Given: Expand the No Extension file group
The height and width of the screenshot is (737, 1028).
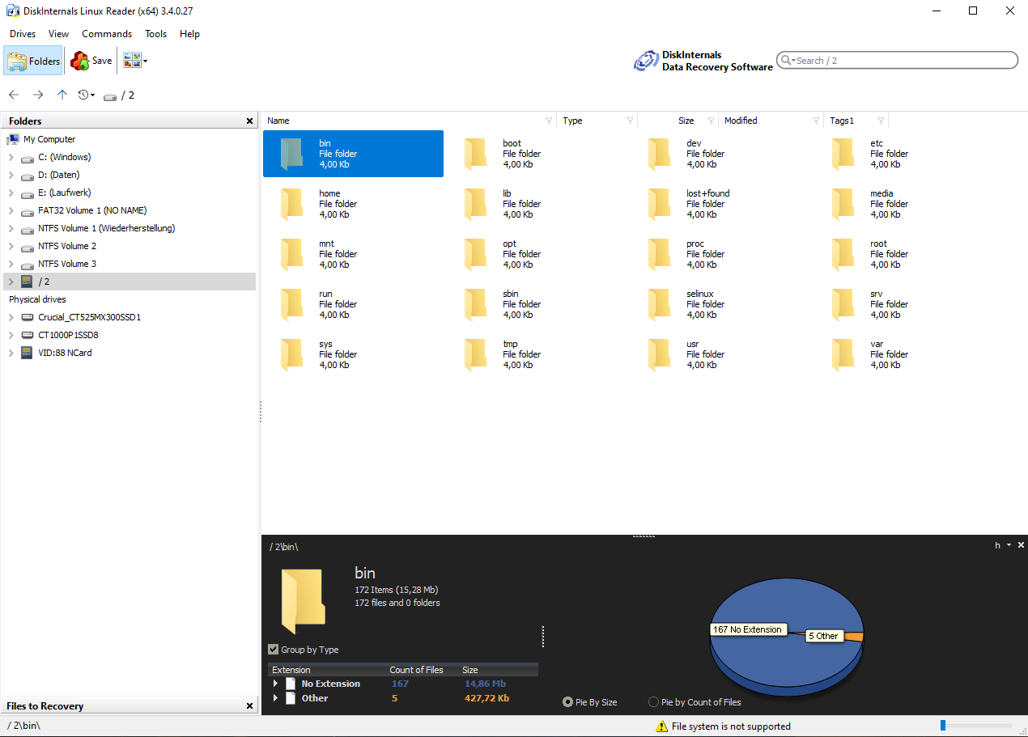Looking at the screenshot, I should click(275, 684).
